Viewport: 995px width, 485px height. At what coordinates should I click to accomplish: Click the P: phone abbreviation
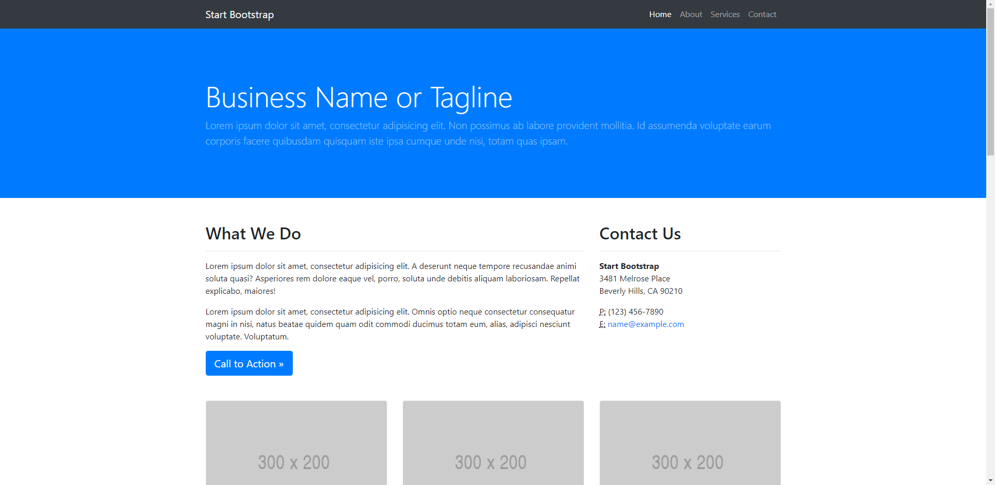point(602,312)
